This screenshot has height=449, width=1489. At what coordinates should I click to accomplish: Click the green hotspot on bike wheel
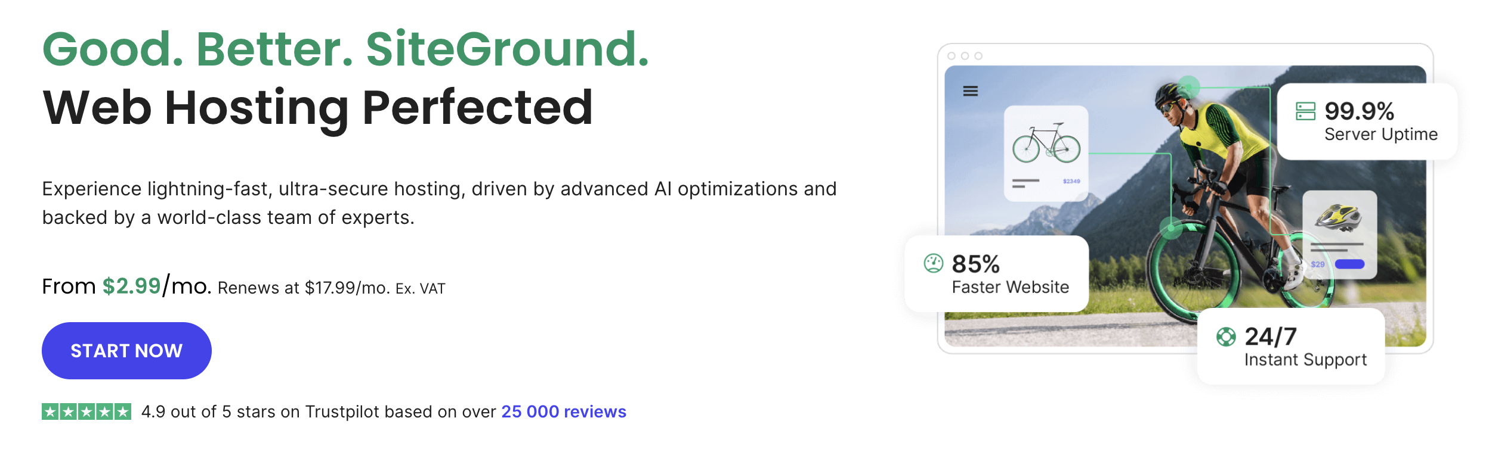click(1171, 227)
